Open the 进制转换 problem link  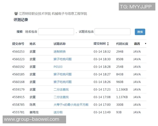(x=60, y=52)
